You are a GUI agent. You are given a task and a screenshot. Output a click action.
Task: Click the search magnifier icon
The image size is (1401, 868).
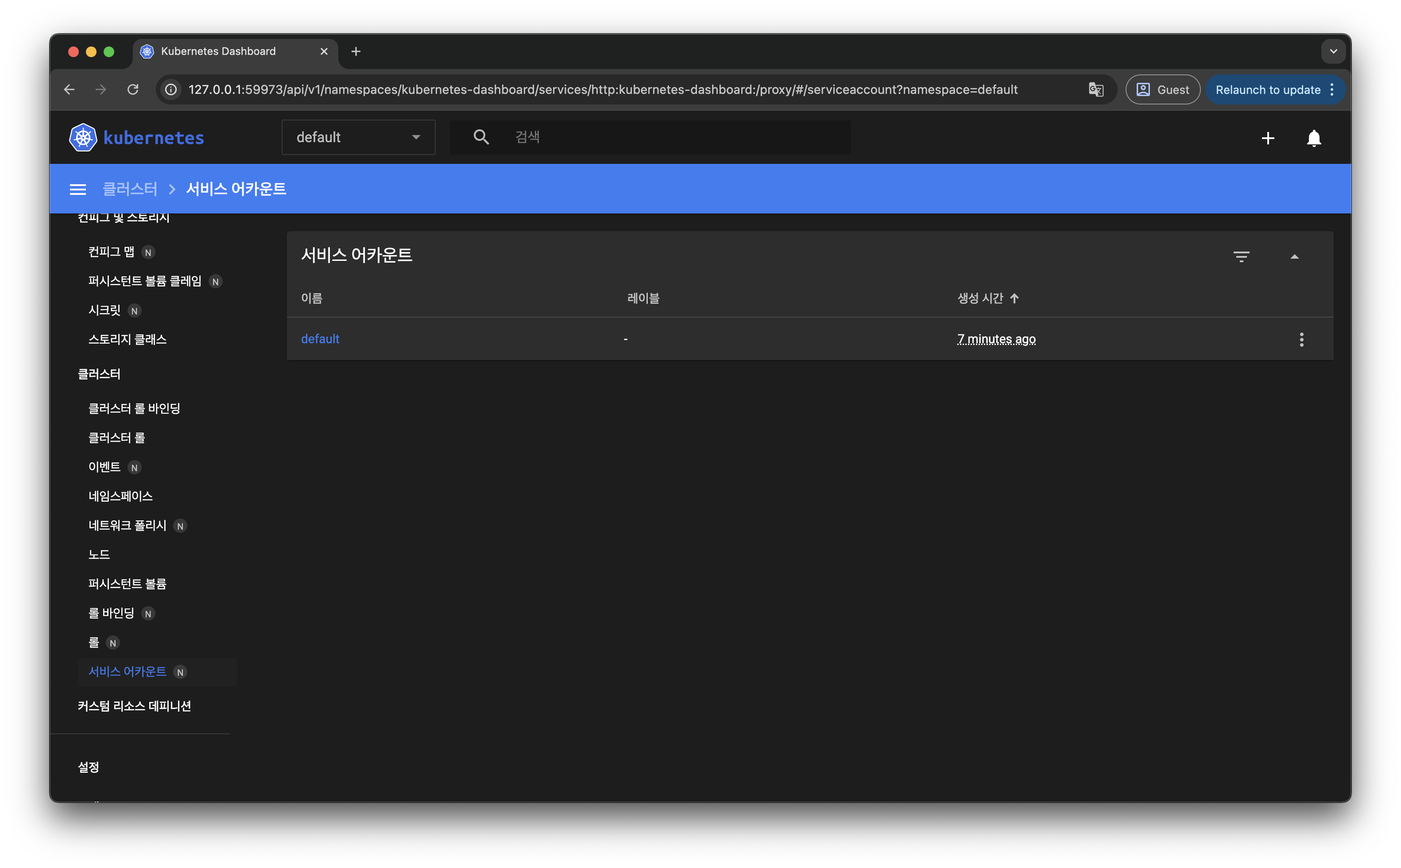(481, 137)
